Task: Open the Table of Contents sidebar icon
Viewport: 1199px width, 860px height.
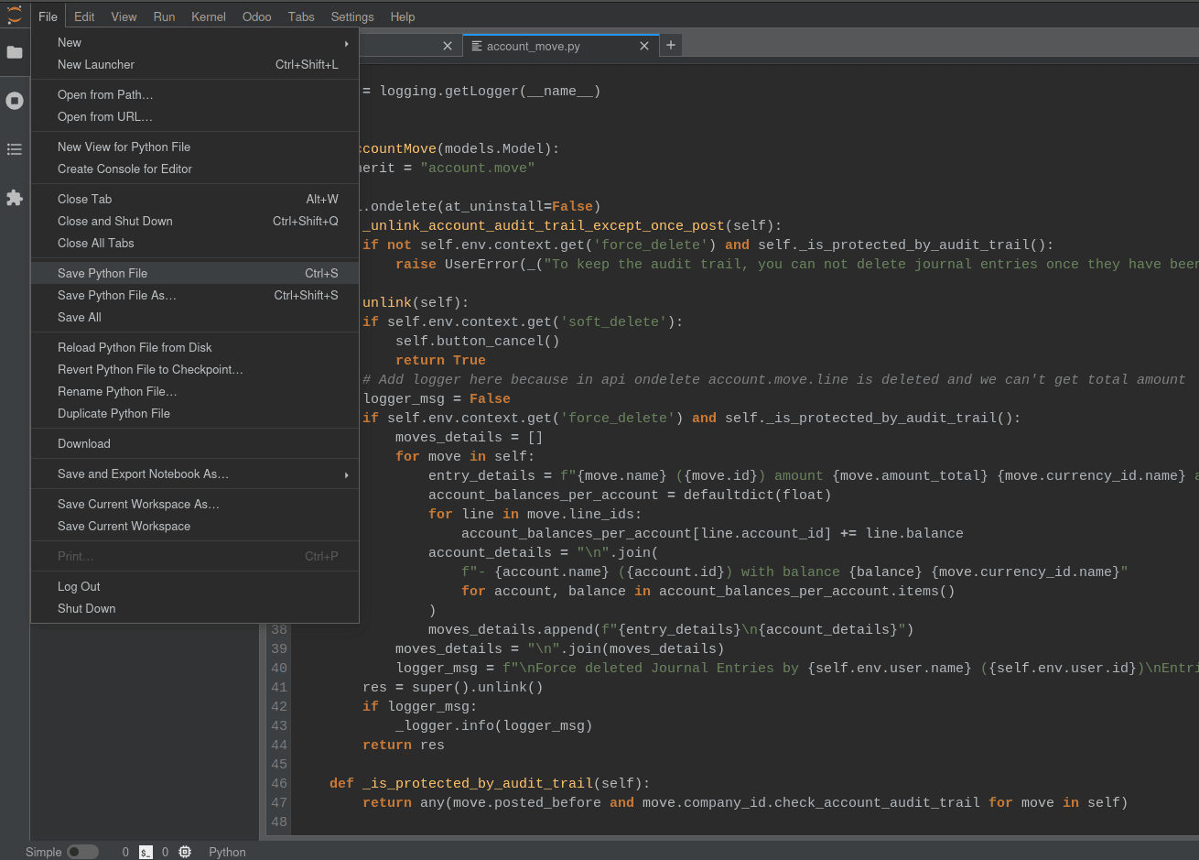Action: click(x=15, y=149)
